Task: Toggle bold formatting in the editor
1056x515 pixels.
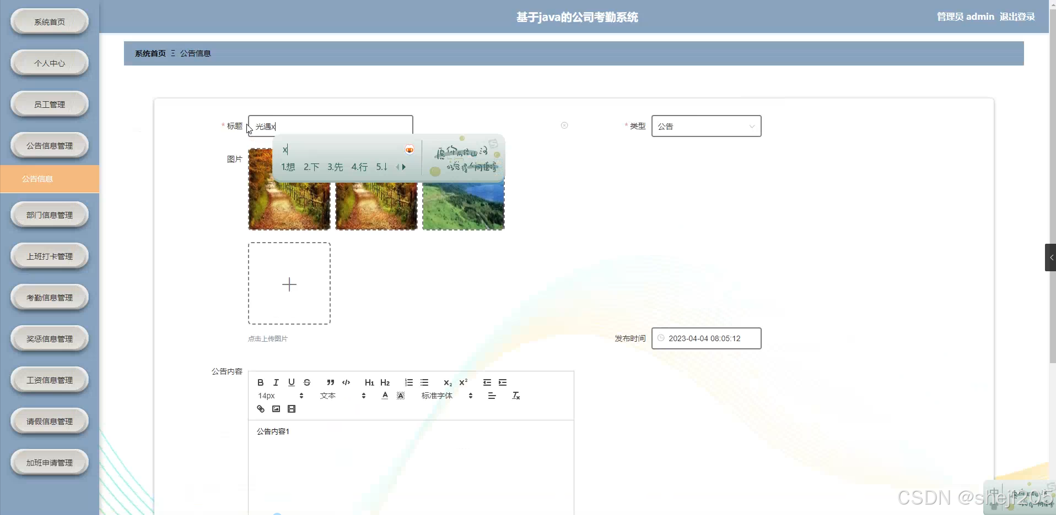Action: [x=260, y=382]
